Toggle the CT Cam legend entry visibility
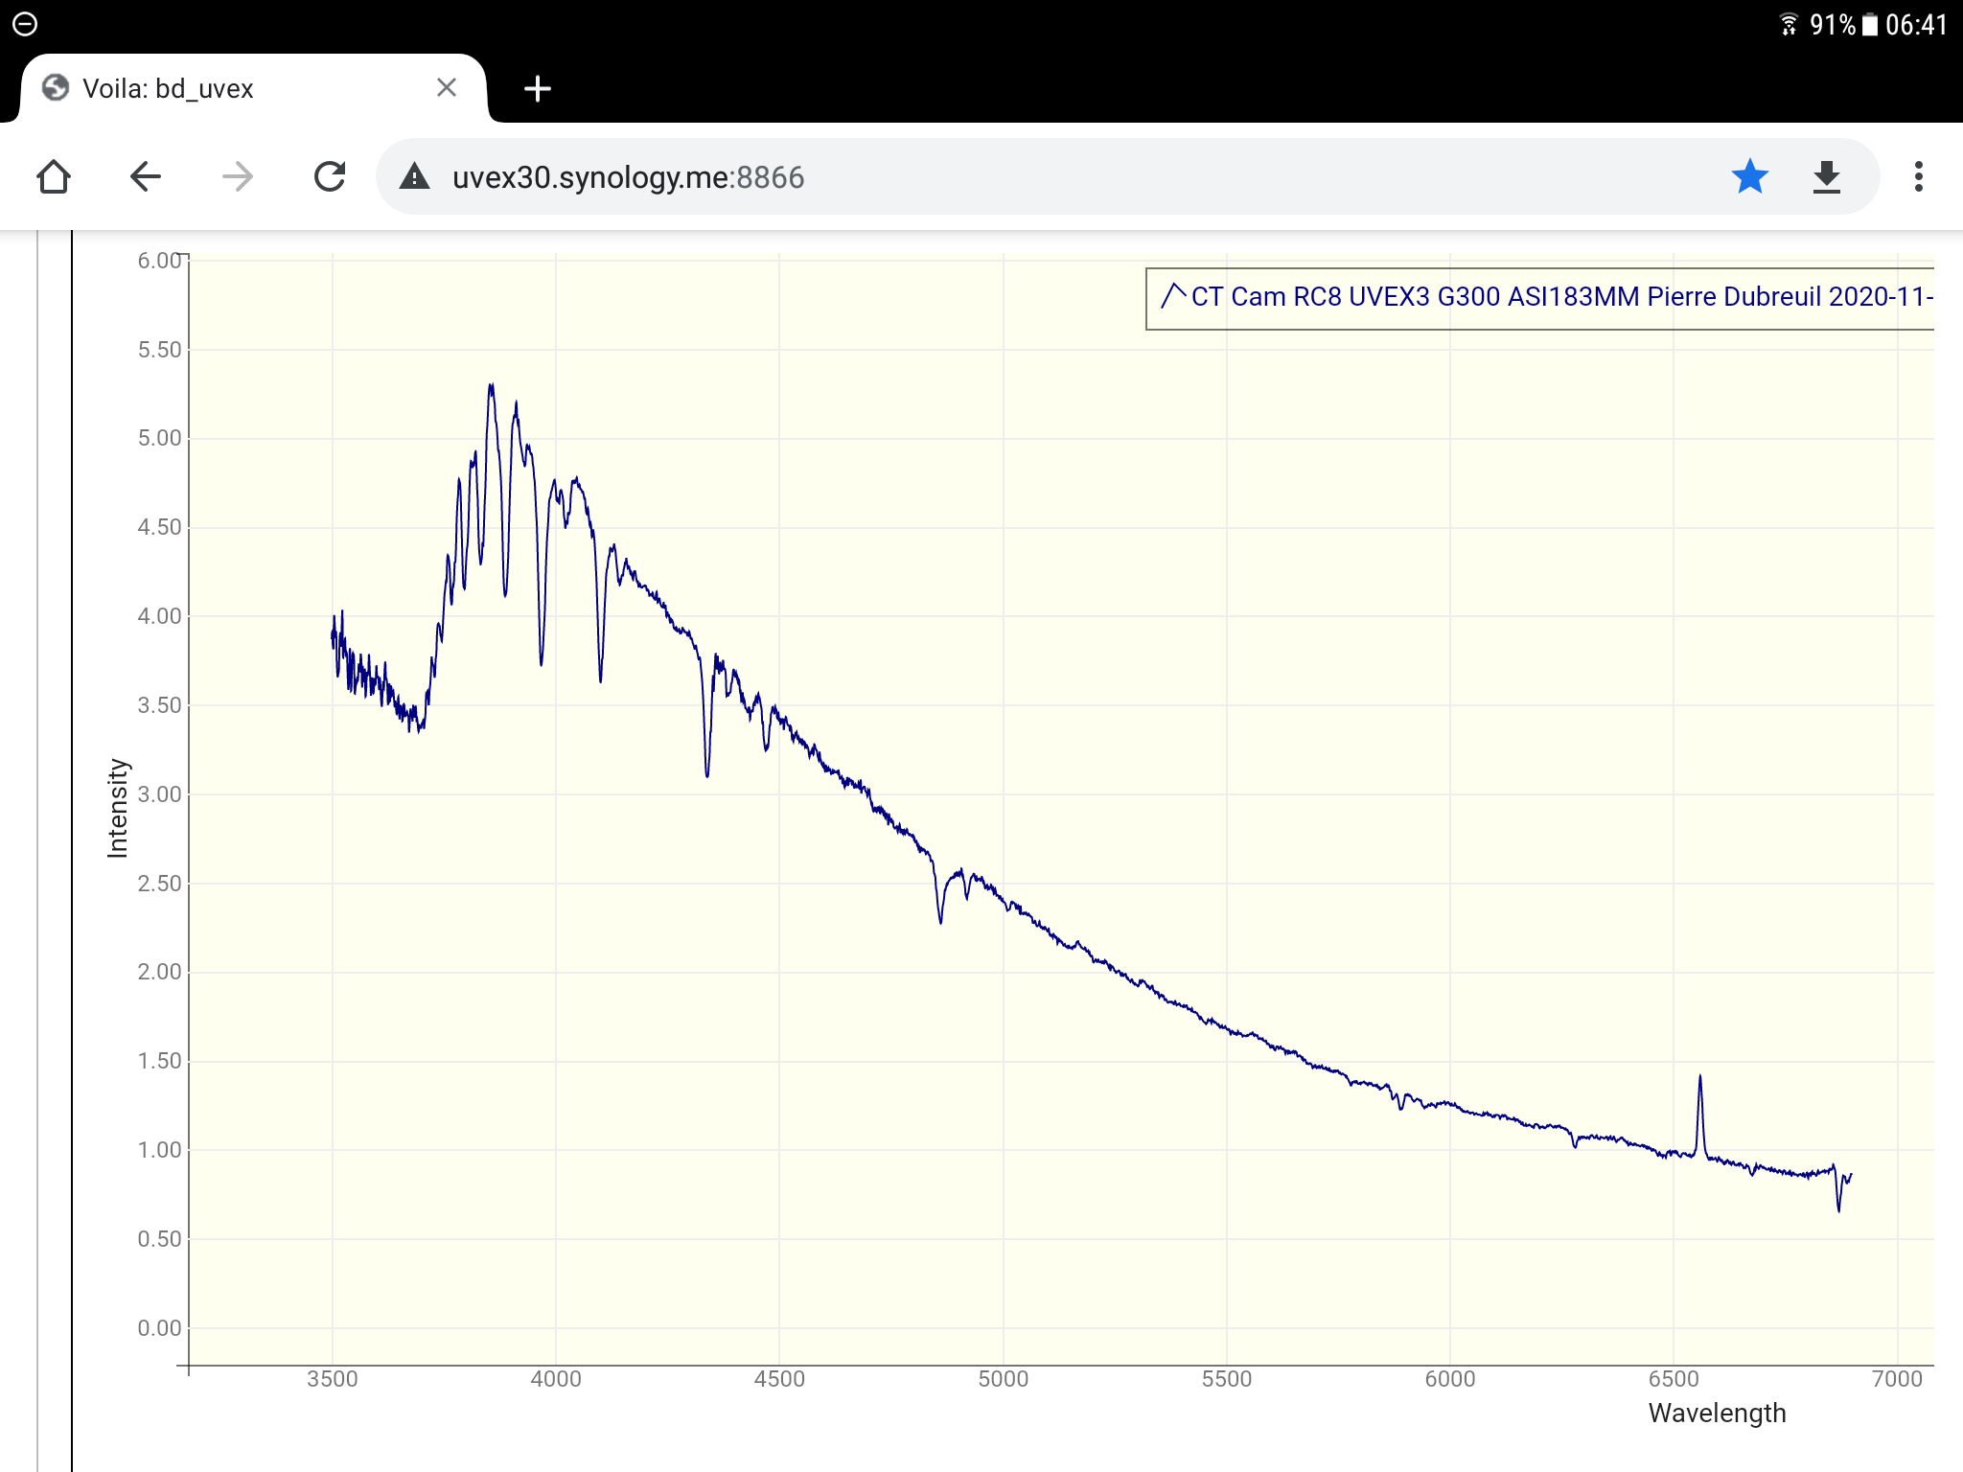Viewport: 1963px width, 1472px height. (1560, 297)
